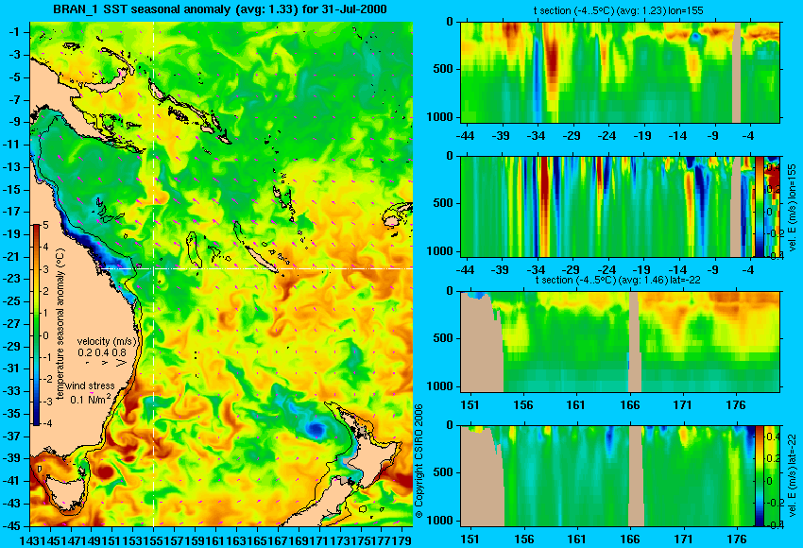Click the '© Copyright CSIRO 2006' notice
The width and height of the screenshot is (803, 548).
click(419, 461)
